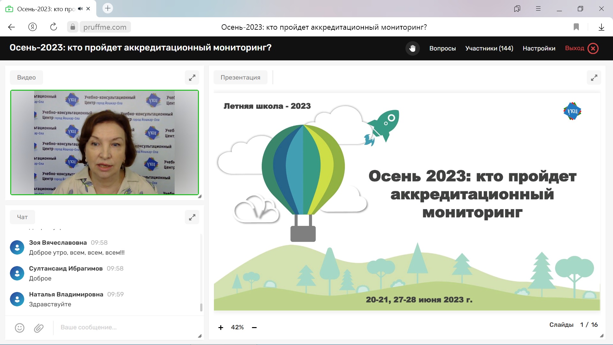Open the Вопросы menu item
Viewport: 613px width, 345px height.
(x=442, y=48)
